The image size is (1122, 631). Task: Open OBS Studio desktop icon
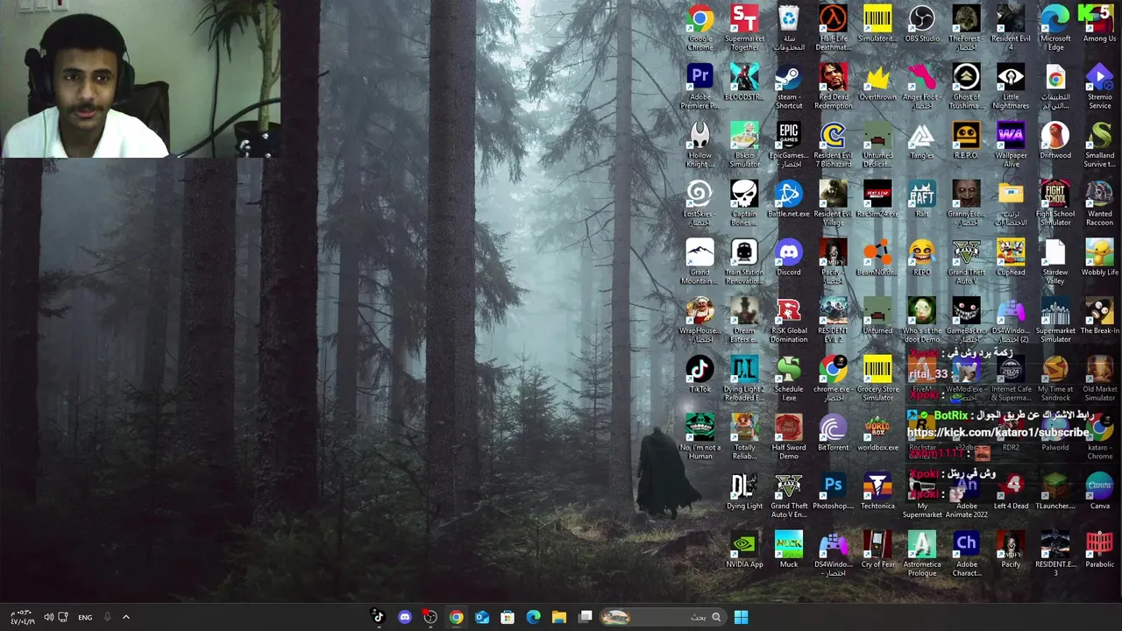click(x=921, y=24)
